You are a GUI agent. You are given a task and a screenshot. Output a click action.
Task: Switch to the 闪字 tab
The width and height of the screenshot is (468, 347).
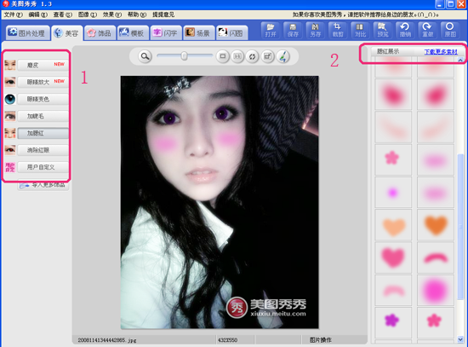[x=165, y=32]
